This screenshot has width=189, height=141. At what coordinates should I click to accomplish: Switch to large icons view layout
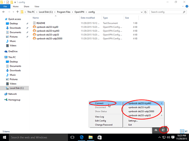186,131
